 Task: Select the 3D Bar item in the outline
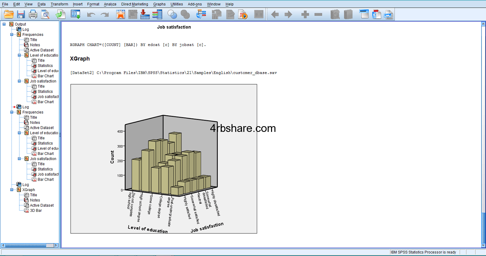pyautogui.click(x=36, y=210)
